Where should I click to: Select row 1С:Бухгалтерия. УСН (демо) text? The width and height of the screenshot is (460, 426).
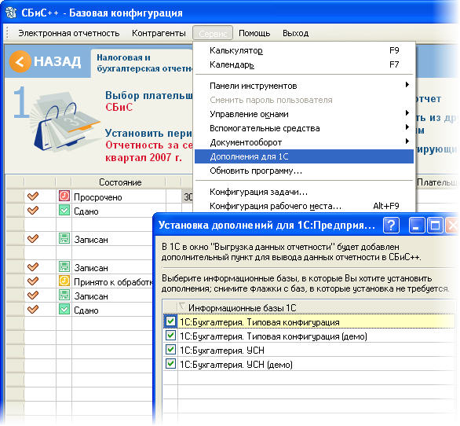[236, 365]
